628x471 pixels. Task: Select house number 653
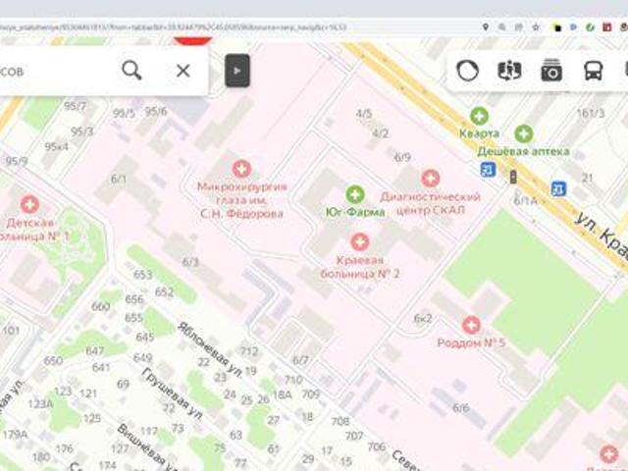142,275
